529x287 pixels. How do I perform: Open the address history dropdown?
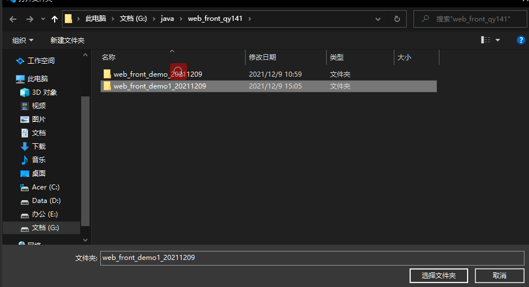click(378, 19)
